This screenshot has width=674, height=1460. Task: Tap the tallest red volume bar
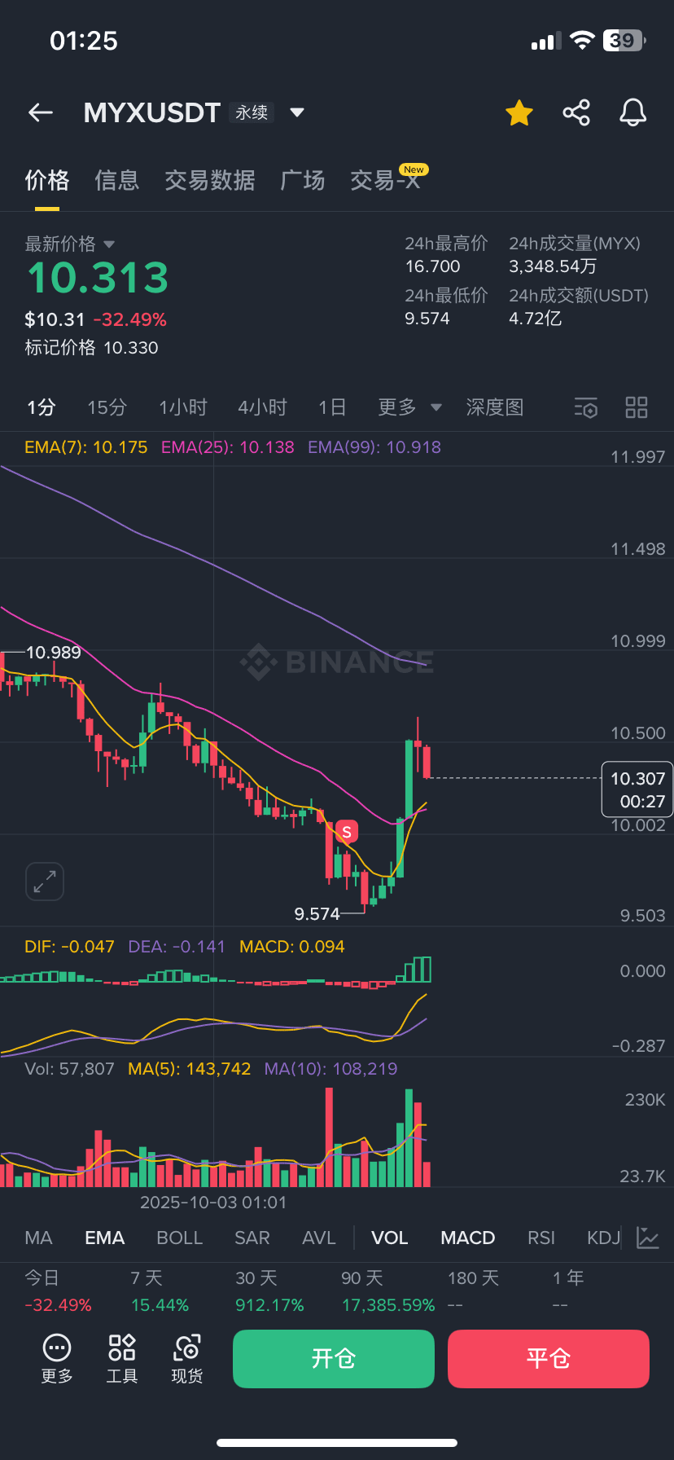pyautogui.click(x=329, y=1137)
